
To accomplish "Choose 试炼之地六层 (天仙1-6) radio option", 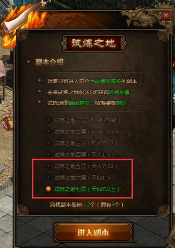I will [x=48, y=177].
